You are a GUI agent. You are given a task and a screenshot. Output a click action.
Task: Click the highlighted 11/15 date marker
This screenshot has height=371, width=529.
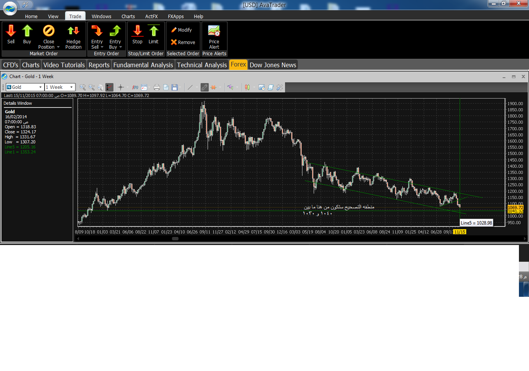pyautogui.click(x=460, y=232)
